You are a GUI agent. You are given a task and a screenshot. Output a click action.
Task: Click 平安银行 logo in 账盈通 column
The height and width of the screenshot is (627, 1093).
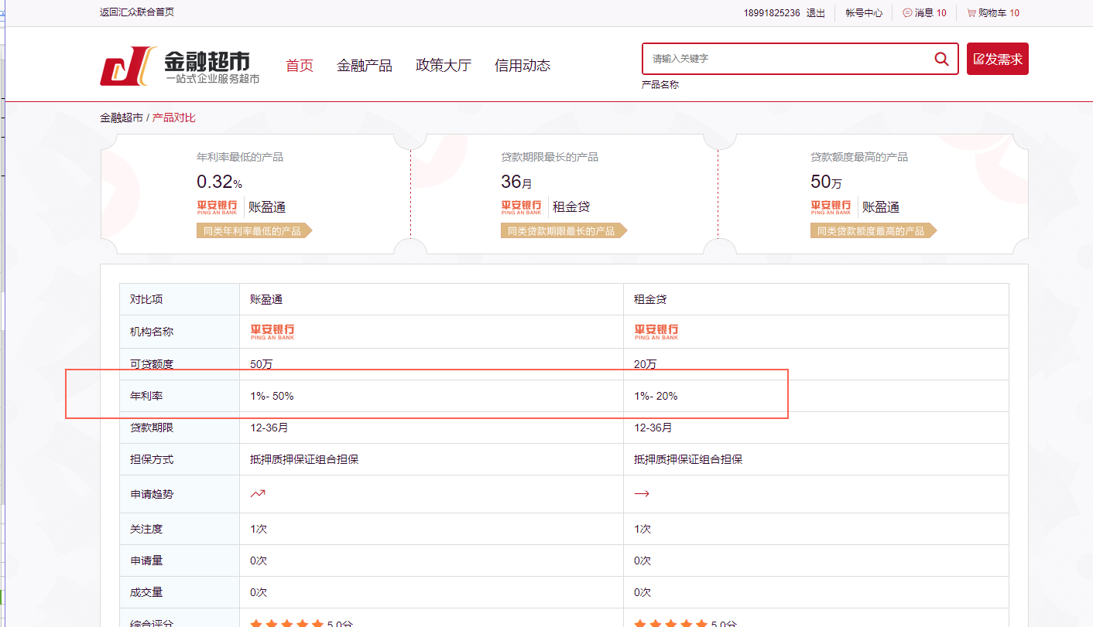[272, 332]
